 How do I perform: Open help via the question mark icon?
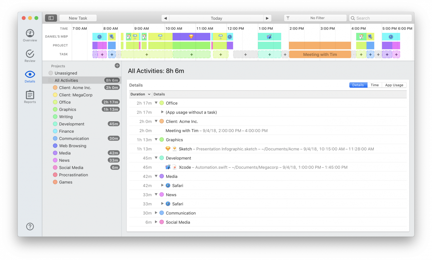30,226
